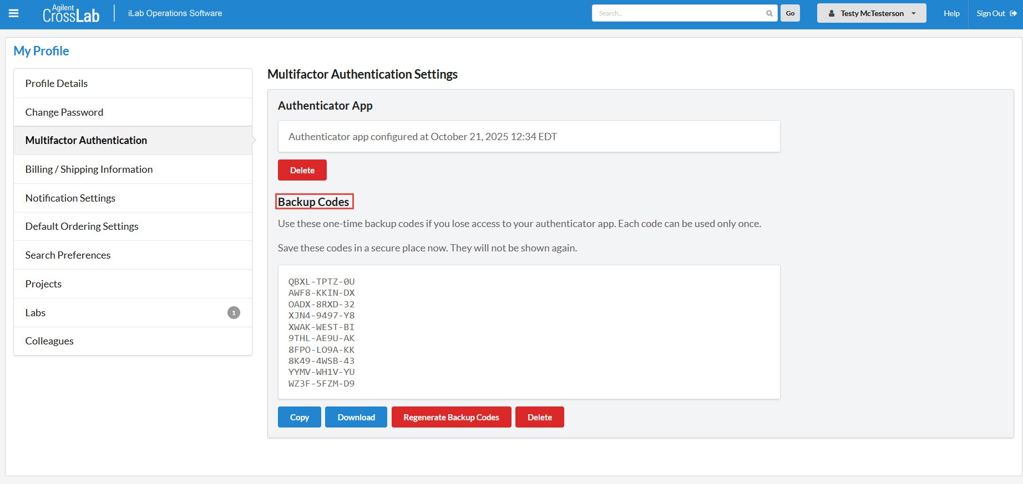Delete the configured authenticator app
The image size is (1023, 484).
302,170
